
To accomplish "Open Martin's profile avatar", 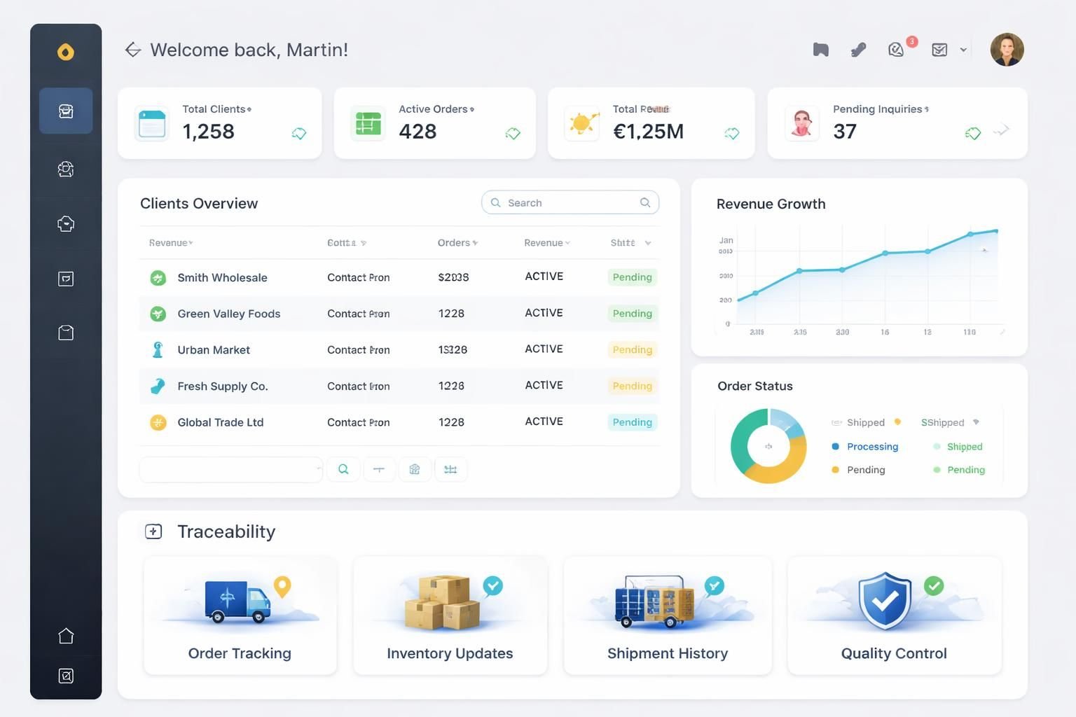I will 1007,50.
